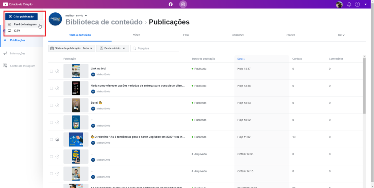Click the Feed do Instagram menu icon
Viewport: 374px width, 188px height.
pos(9,24)
